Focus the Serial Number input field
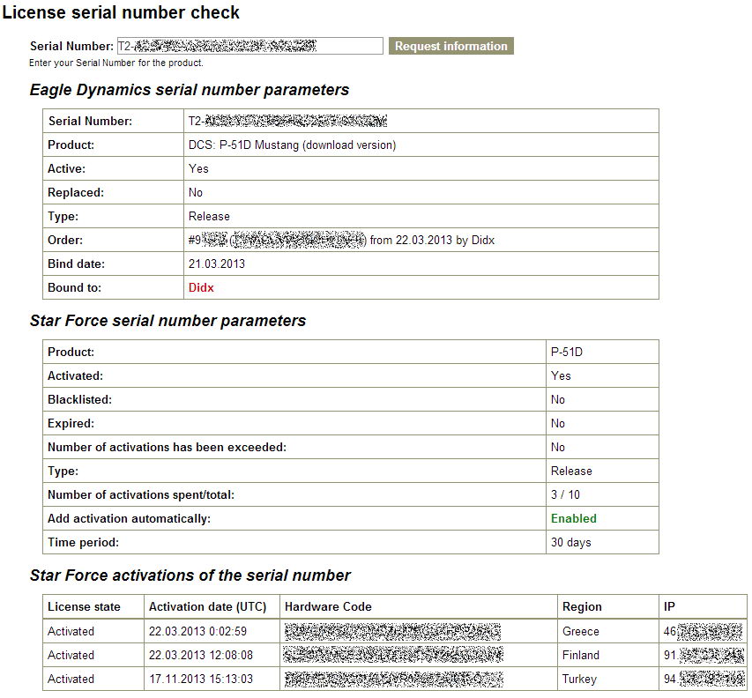 pos(249,46)
